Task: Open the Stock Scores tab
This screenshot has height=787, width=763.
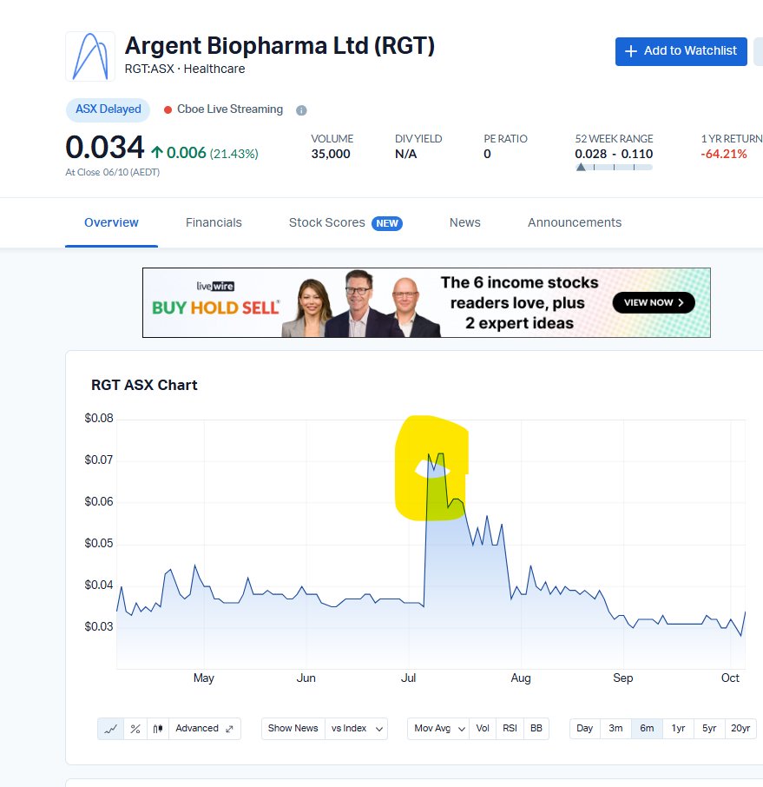Action: tap(345, 223)
